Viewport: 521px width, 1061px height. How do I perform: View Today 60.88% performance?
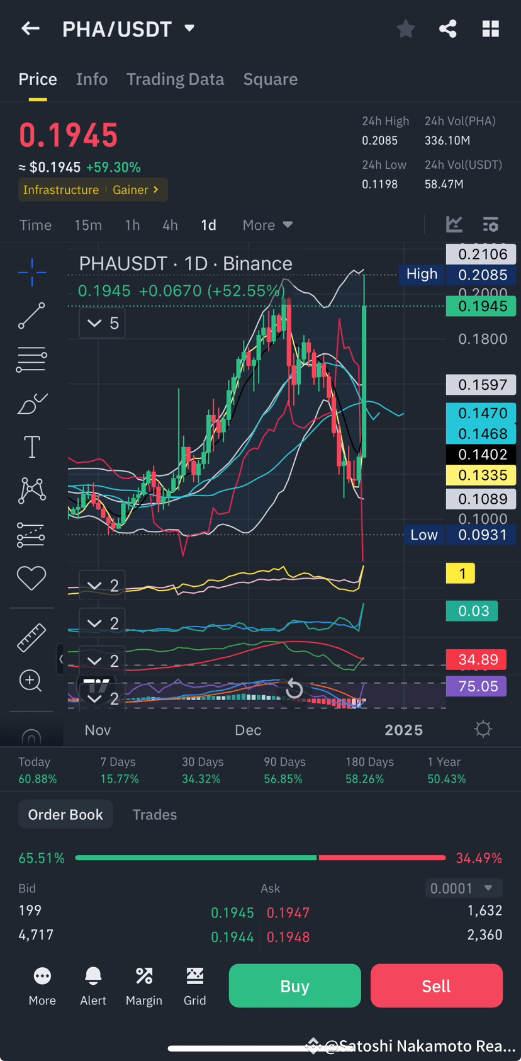[x=38, y=770]
